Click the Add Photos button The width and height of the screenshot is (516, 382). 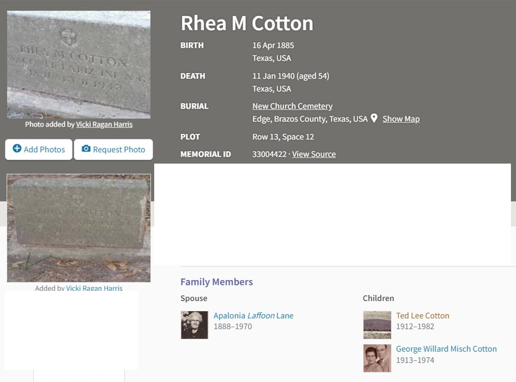(39, 149)
